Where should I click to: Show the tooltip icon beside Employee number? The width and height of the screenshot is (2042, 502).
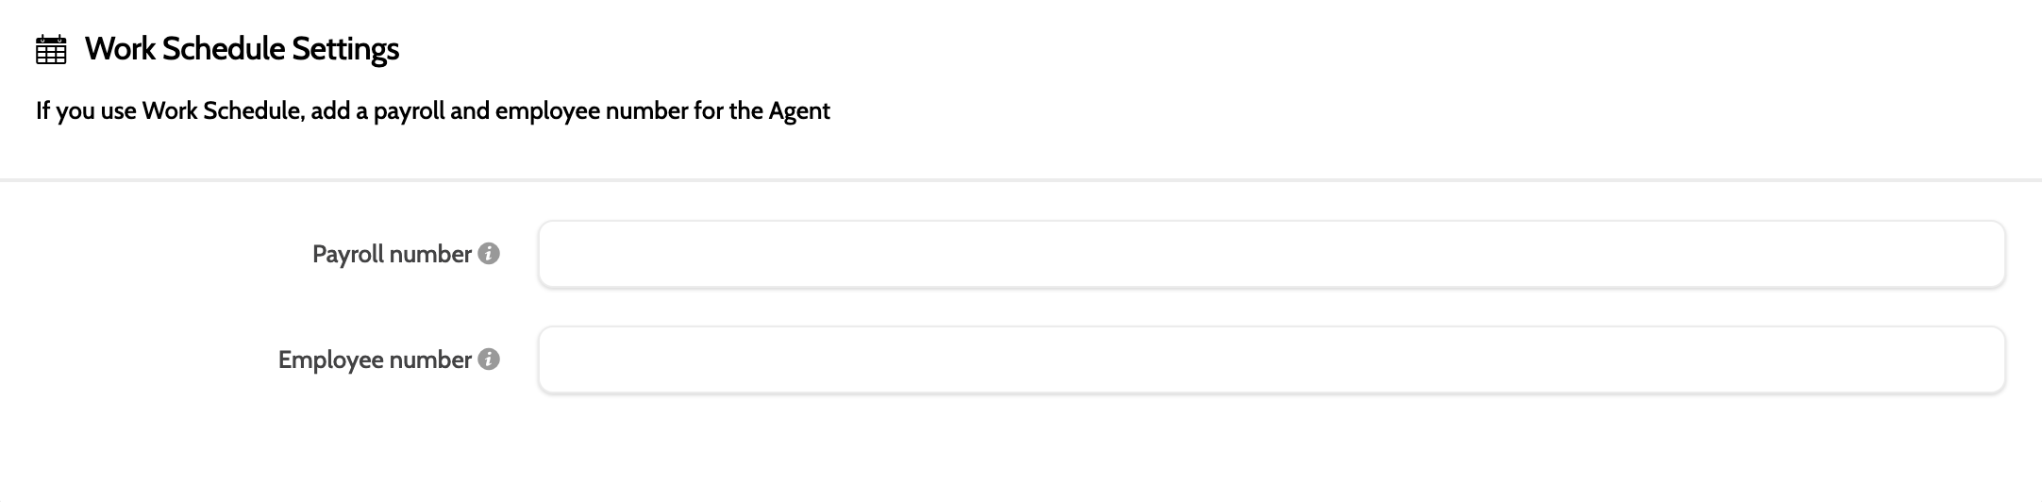tap(489, 360)
